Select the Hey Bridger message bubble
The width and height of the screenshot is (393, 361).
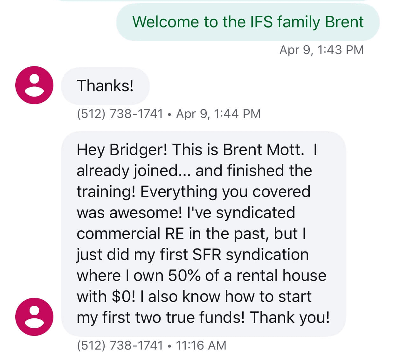[203, 234]
